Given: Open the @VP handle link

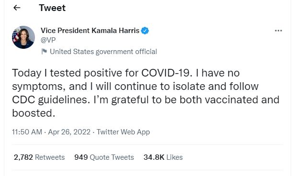Looking at the screenshot, I should (x=48, y=40).
